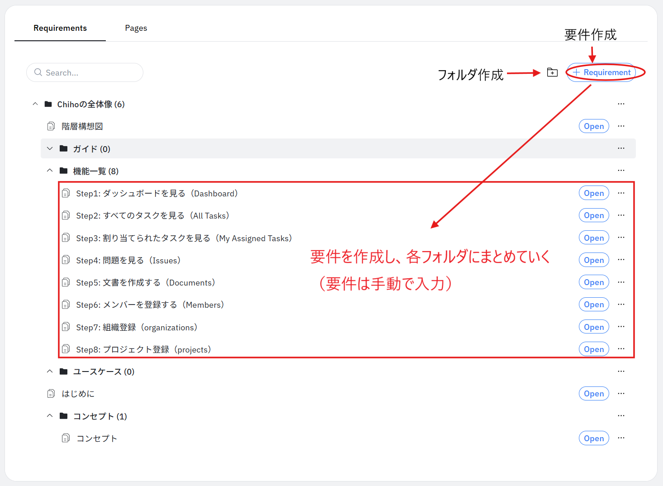The image size is (663, 486).
Task: Open Step4 Issues requirement via Open button
Action: pyautogui.click(x=593, y=260)
